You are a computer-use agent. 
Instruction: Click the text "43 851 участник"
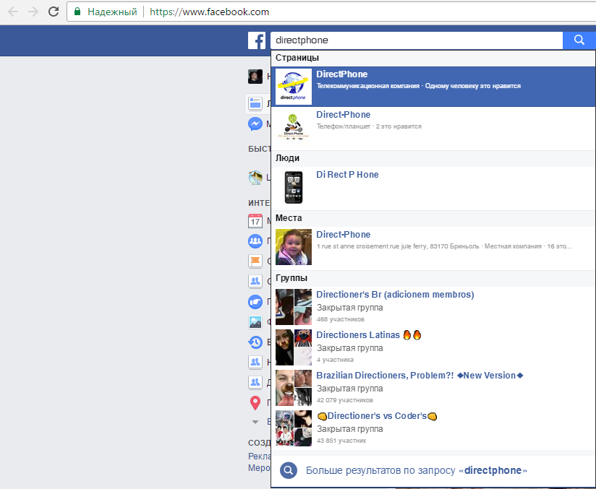tap(341, 441)
